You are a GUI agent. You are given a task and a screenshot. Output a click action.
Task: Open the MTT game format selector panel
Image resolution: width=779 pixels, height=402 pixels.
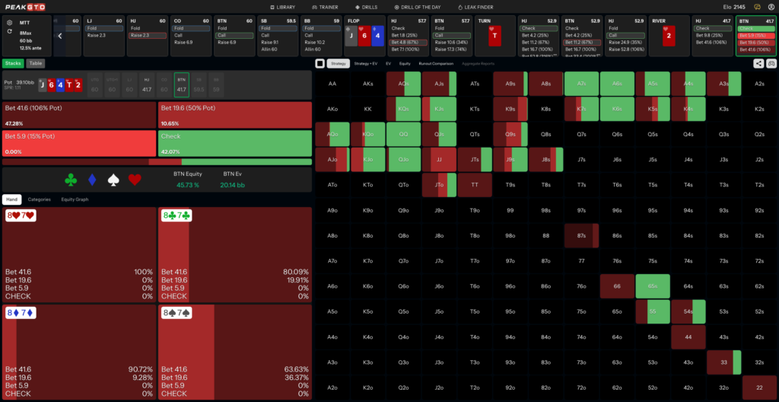[x=27, y=36]
